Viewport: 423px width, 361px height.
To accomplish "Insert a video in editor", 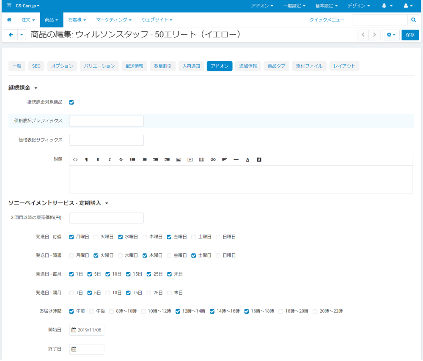I will (x=190, y=160).
